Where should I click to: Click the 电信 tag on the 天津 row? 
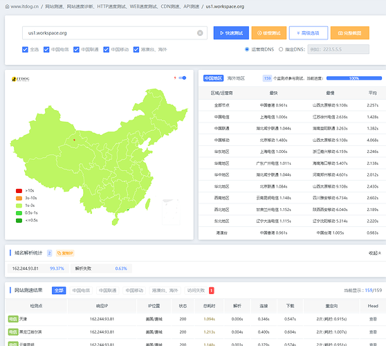(x=13, y=319)
